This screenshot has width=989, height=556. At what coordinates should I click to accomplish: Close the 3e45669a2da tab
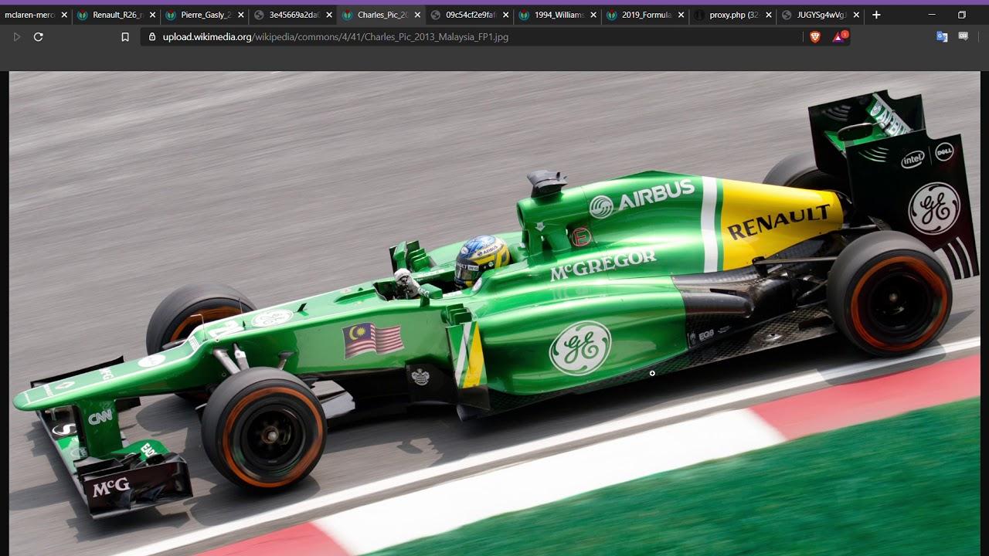329,15
